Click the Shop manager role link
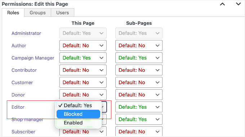 point(27,119)
